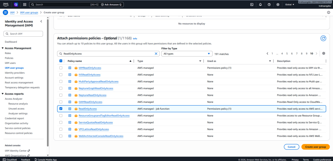The image size is (333, 161).
Task: Click the Amazon Q icon beside services
Action: (16, 4)
